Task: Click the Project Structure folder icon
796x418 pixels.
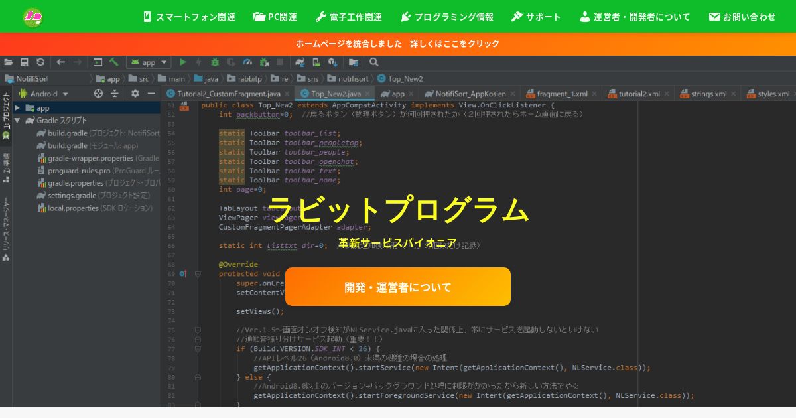Action: (x=354, y=62)
